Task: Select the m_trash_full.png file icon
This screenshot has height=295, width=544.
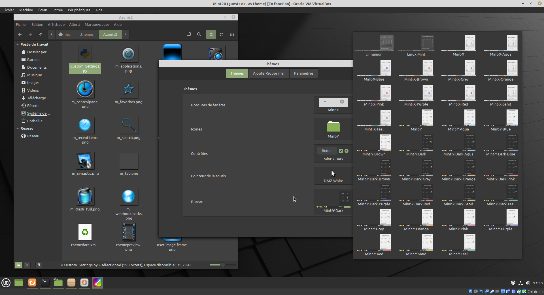Action: click(x=85, y=196)
